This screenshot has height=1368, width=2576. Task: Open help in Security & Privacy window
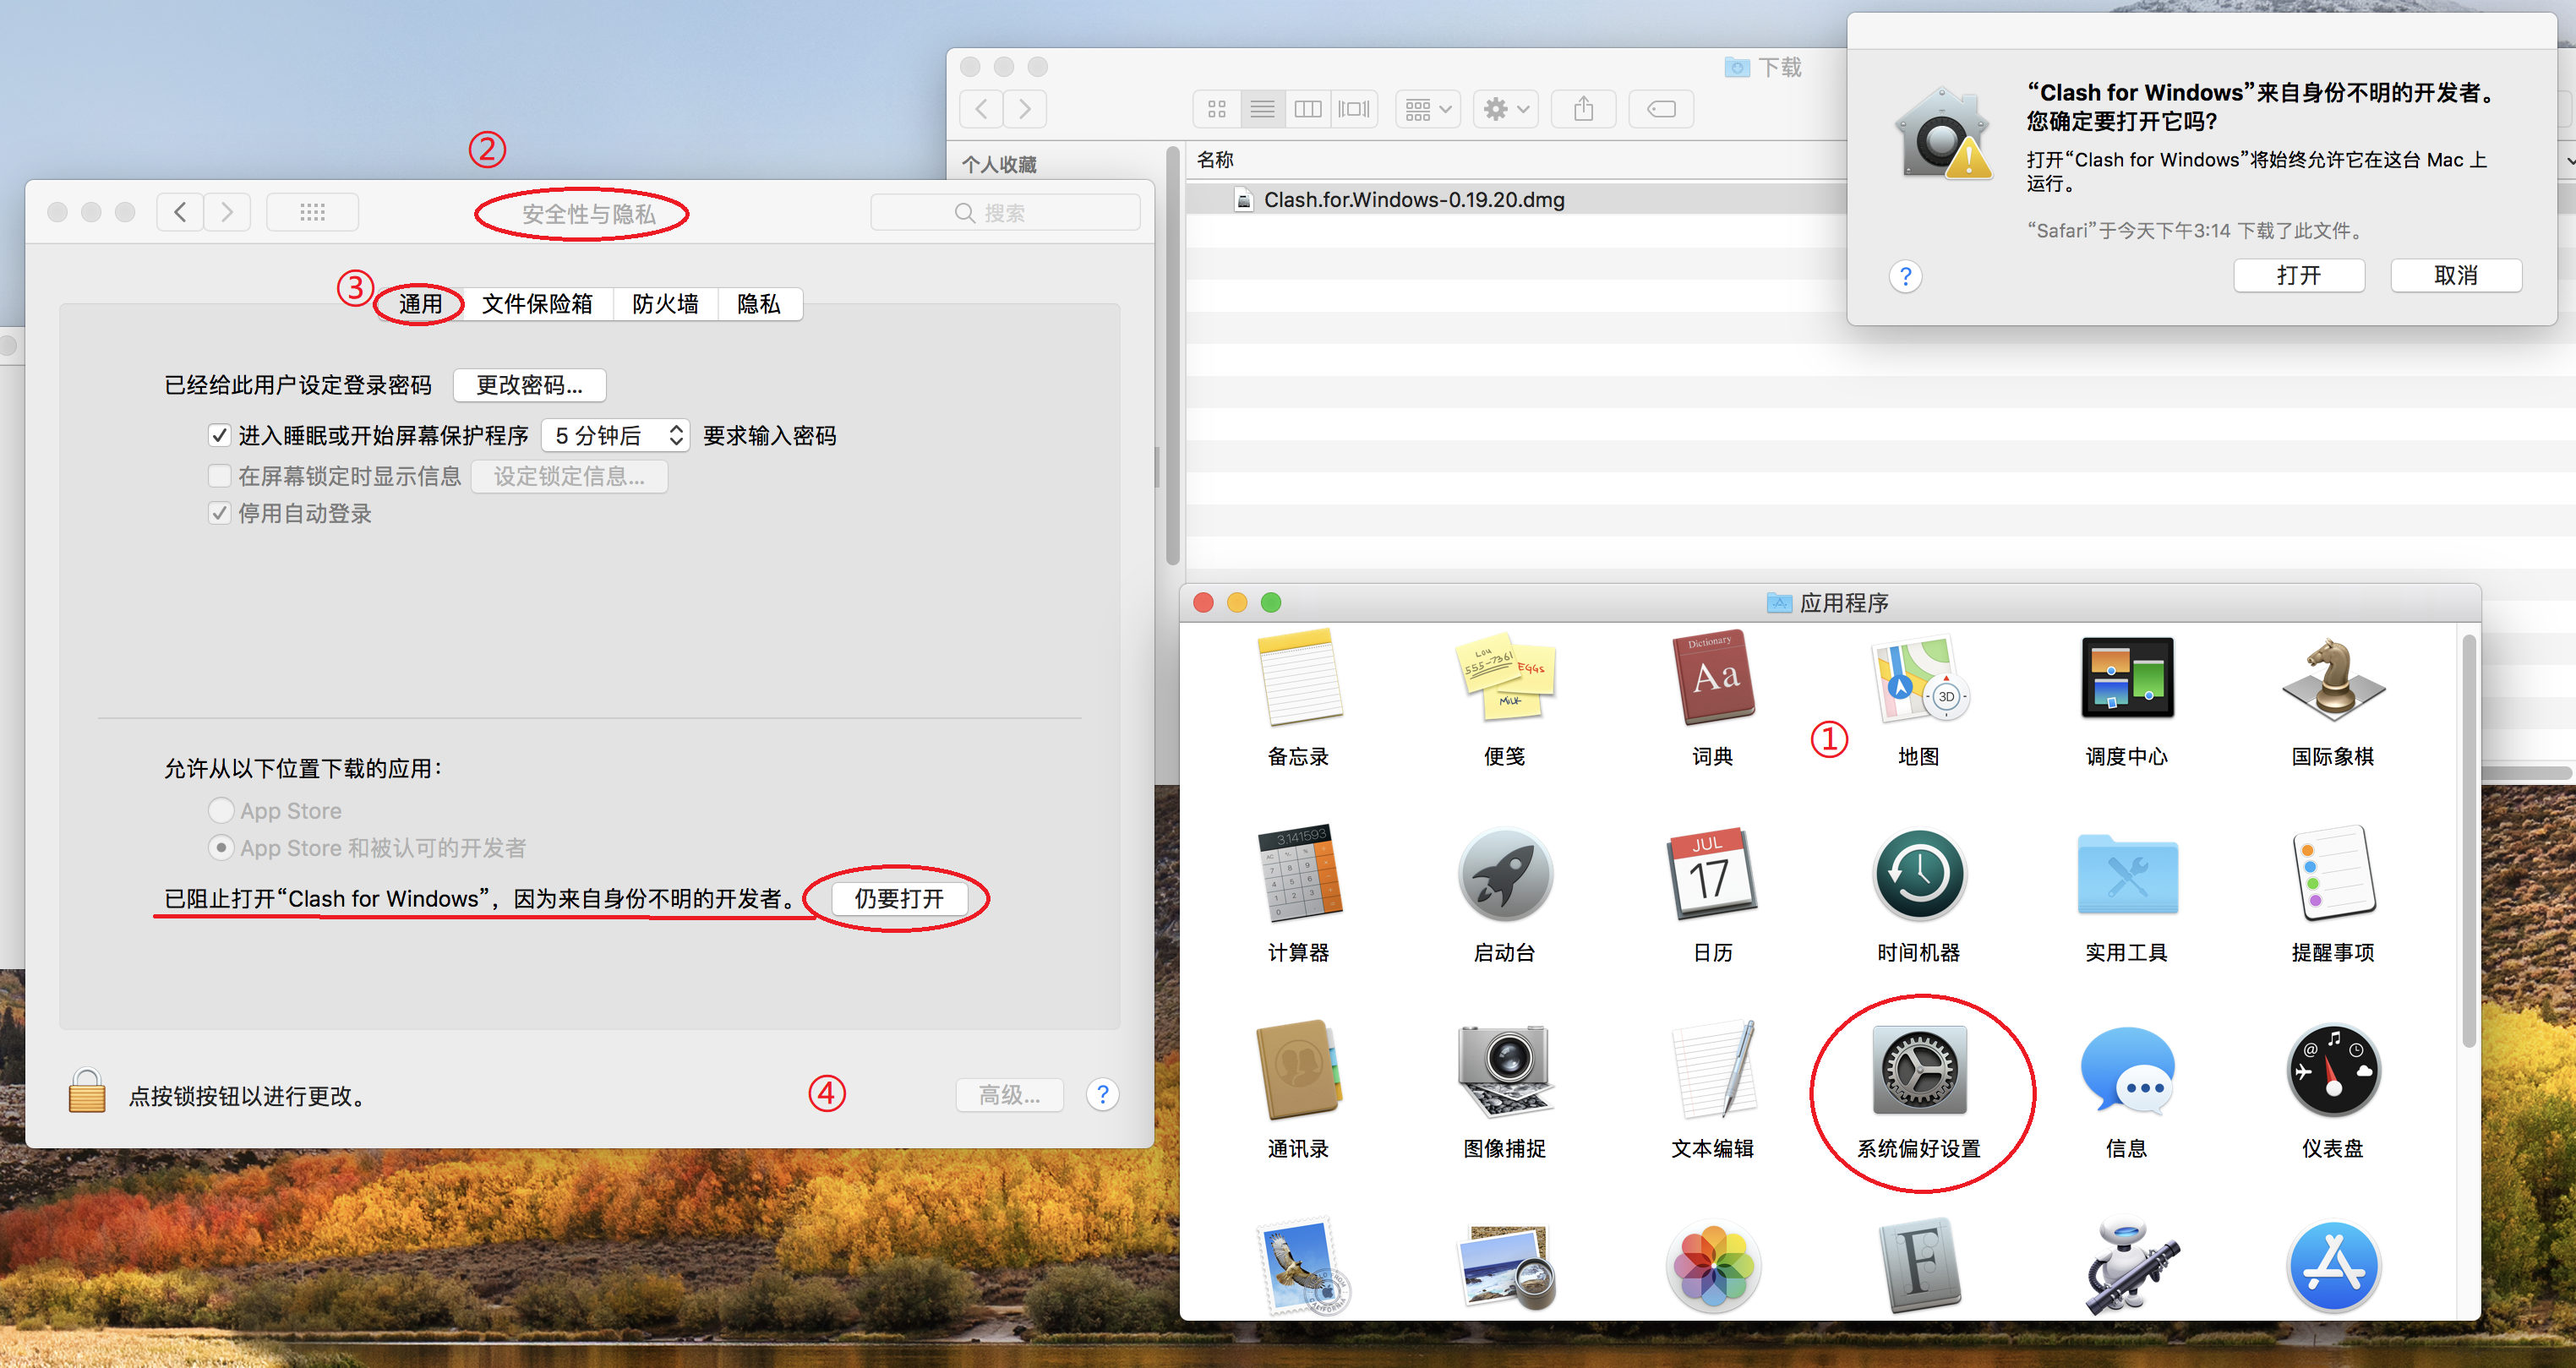pos(1103,1095)
